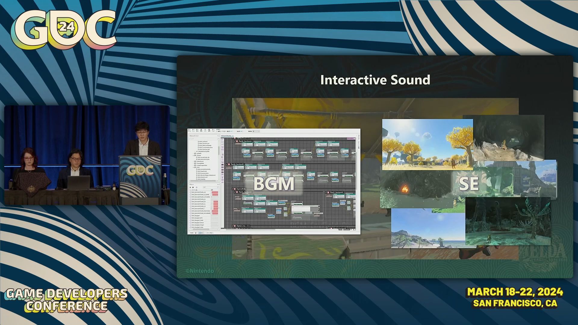The width and height of the screenshot is (578, 325).
Task: Click the loop icon beside the stop button
Action: [x=197, y=187]
